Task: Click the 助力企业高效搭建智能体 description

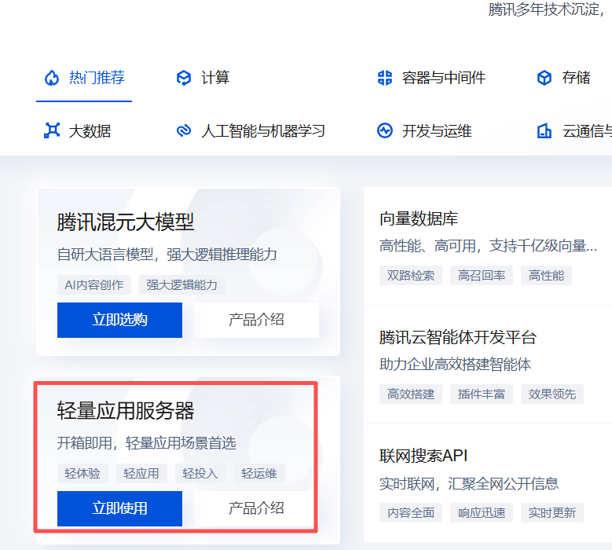Action: (455, 365)
